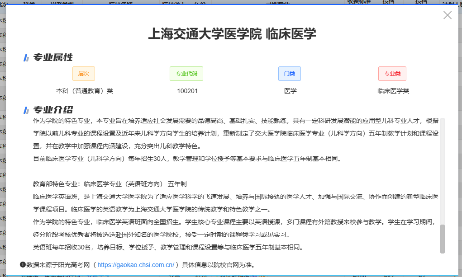This screenshot has width=462, height=277.
Task: Click the blue marker icon beside 专业介绍
Action: click(26, 108)
